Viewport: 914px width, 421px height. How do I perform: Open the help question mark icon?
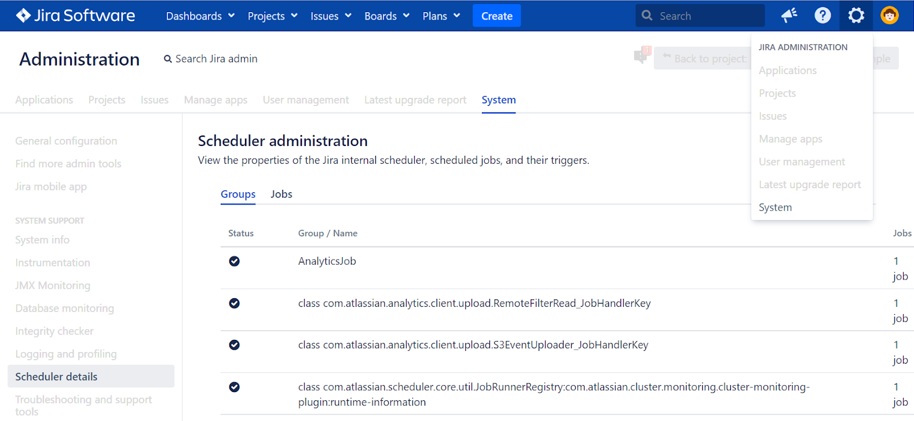pos(822,16)
